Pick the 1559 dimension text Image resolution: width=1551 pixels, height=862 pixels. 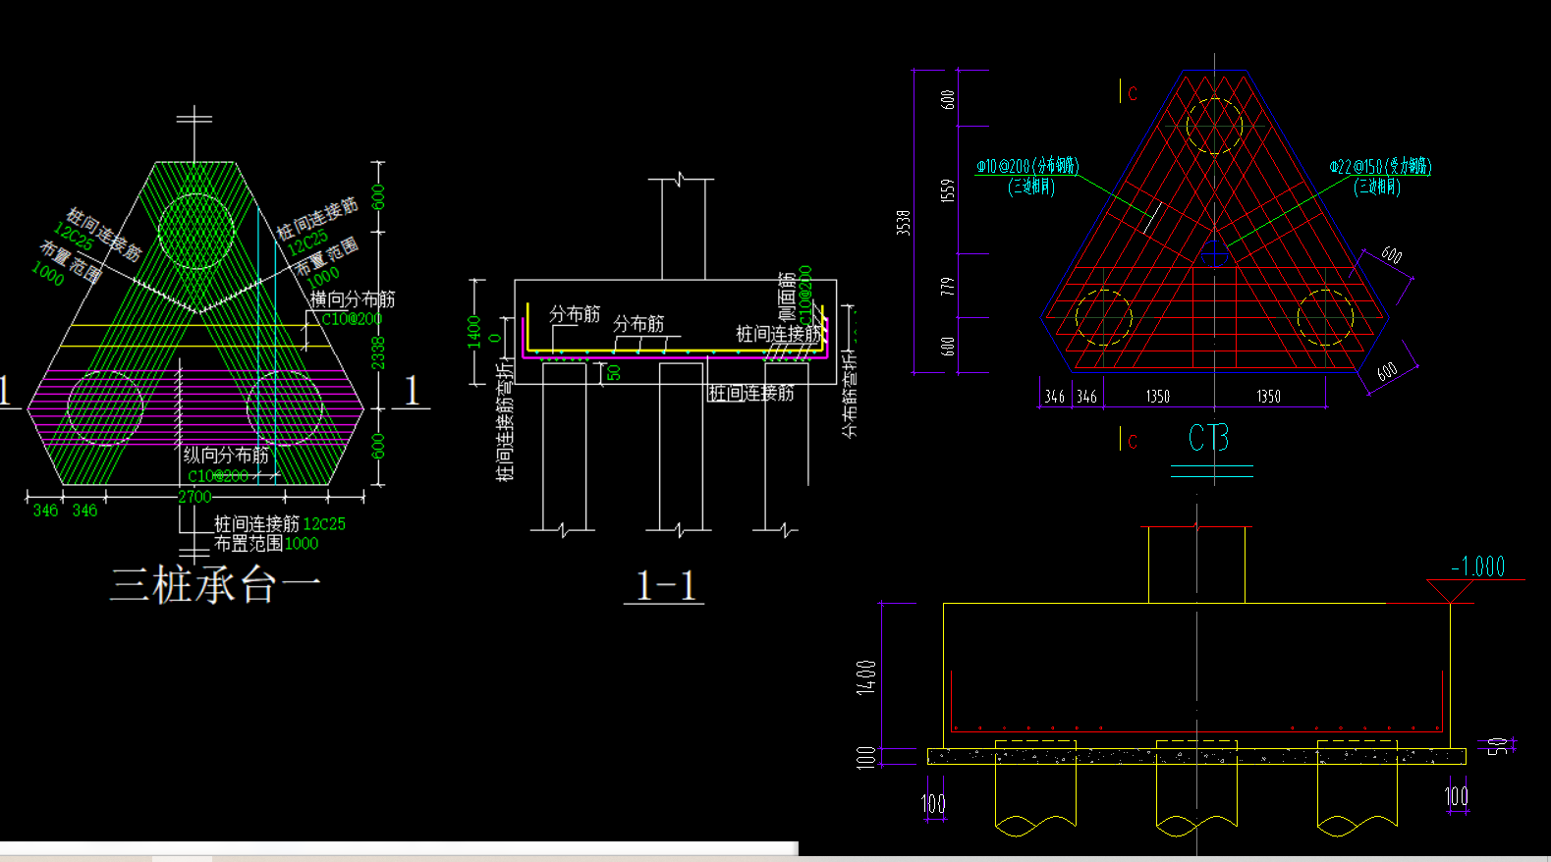point(948,190)
